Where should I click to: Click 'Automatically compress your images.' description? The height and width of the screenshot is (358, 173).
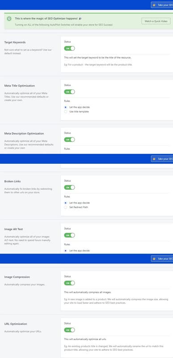click(x=25, y=285)
